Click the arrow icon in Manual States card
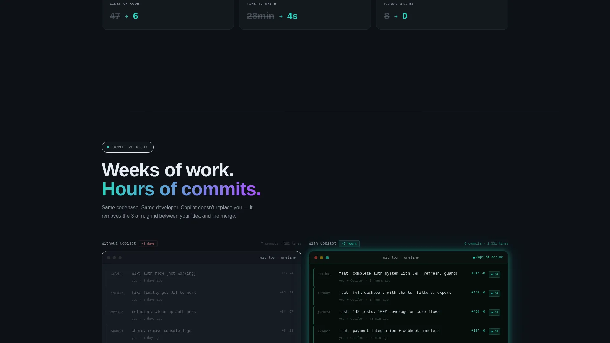Image resolution: width=610 pixels, height=343 pixels. 396,17
